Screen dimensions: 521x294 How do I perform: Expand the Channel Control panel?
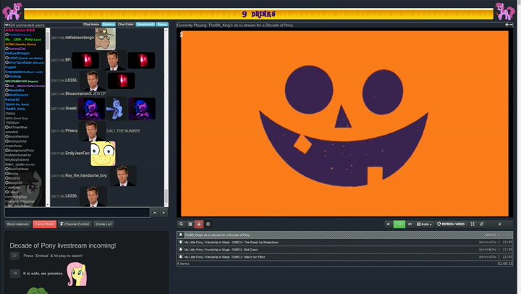click(75, 224)
